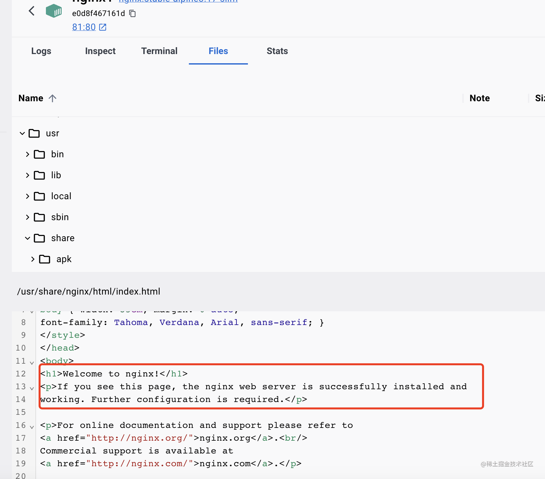Select the share folder name
545x479 pixels.
coord(63,238)
